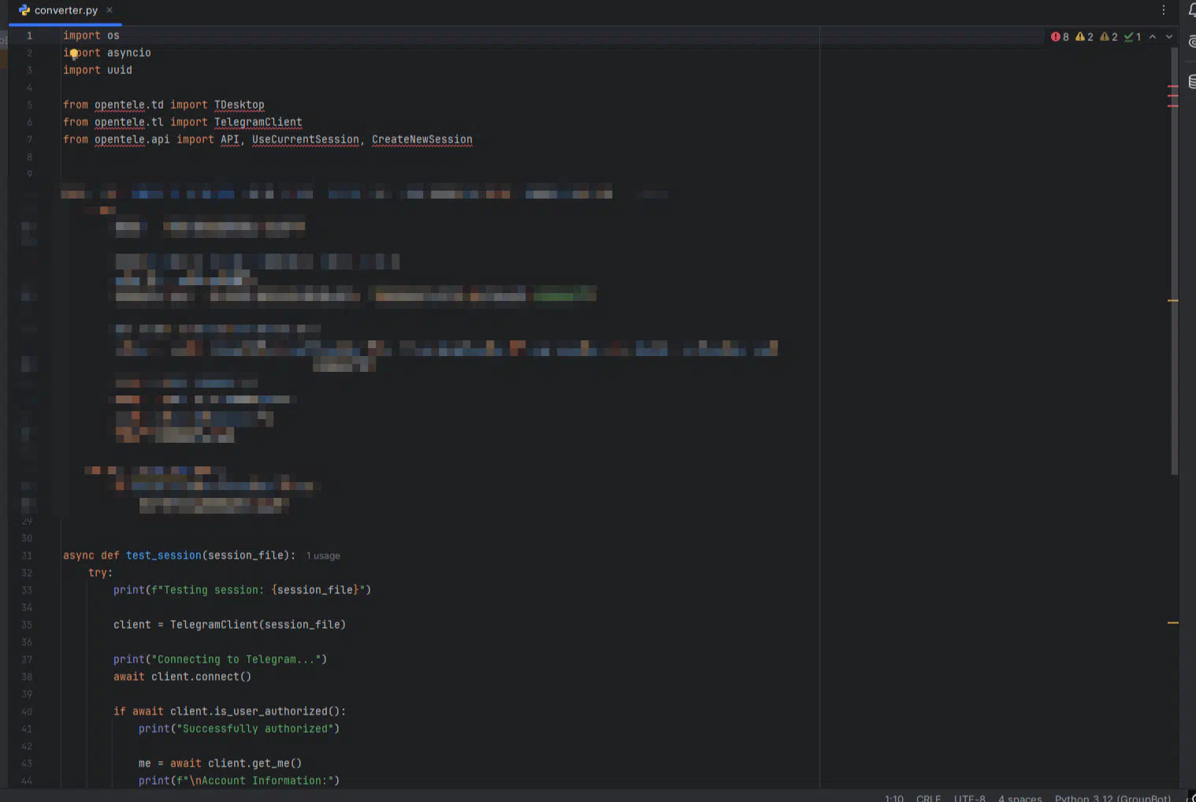Screen dimensions: 1196x802
Task: Open the Notifications bell tool window
Action: (1191, 10)
